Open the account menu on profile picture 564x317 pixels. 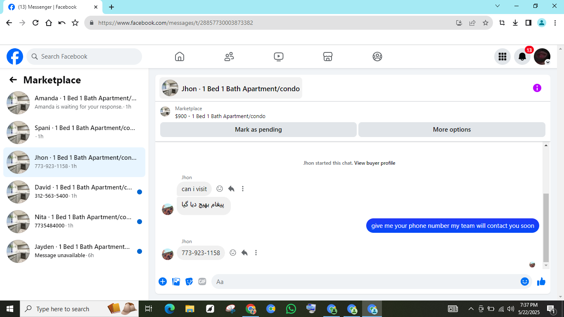pos(542,57)
